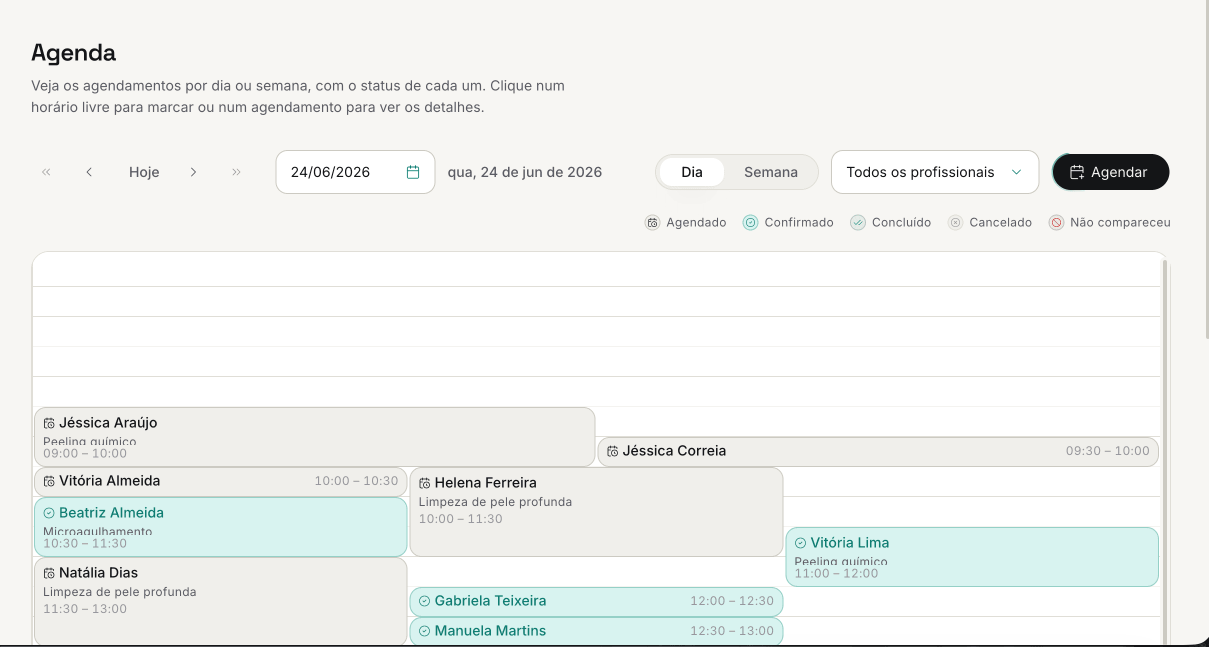Screen dimensions: 1209x647
Task: Open Manuela Martins's appointment
Action: [x=596, y=631]
